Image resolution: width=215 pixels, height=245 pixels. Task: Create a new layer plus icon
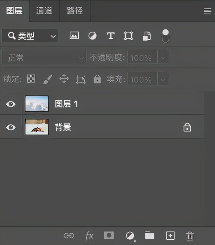(x=170, y=236)
